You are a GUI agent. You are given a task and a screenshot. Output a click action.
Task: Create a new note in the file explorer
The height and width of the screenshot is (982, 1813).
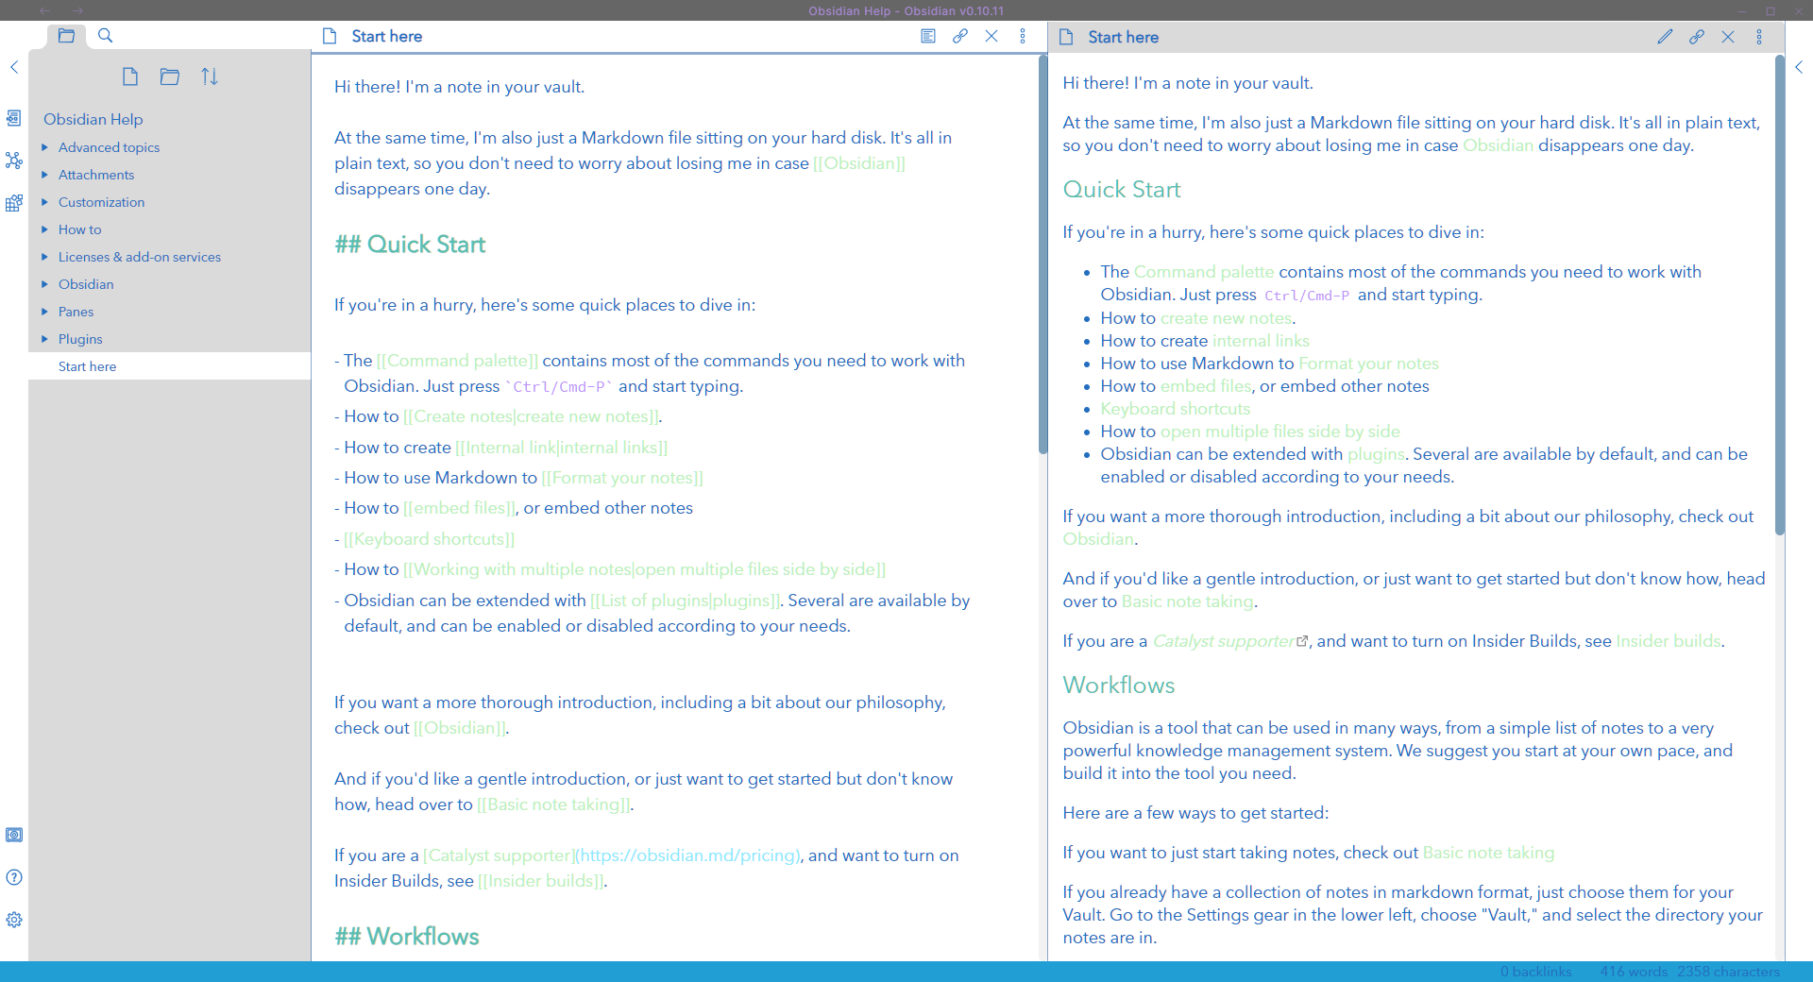coord(130,76)
